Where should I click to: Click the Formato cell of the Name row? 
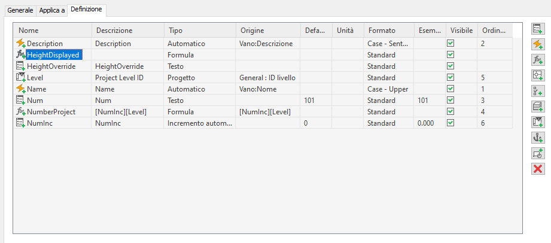pos(388,89)
